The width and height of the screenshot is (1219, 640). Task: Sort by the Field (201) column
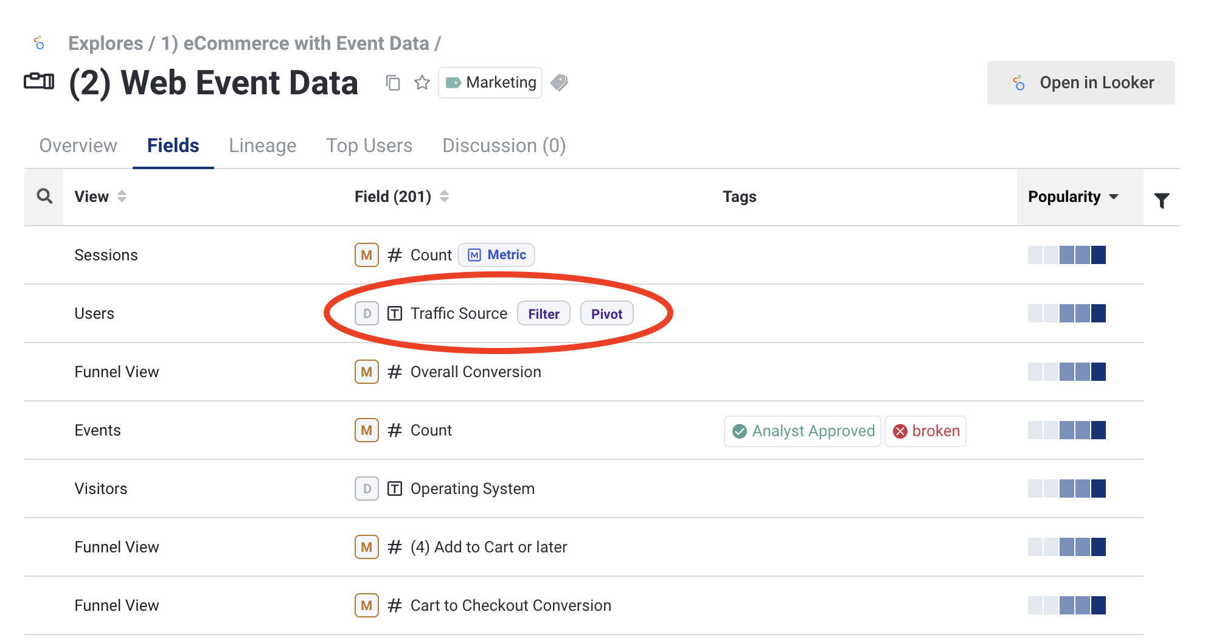[444, 197]
